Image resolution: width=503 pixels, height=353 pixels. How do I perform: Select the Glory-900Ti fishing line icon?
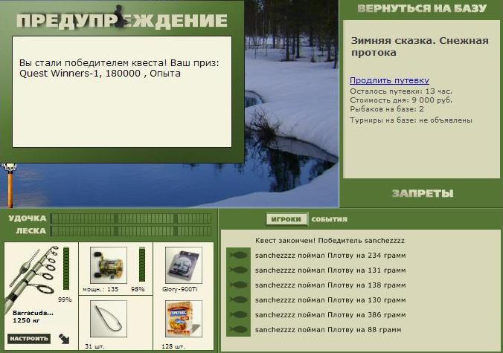click(184, 265)
